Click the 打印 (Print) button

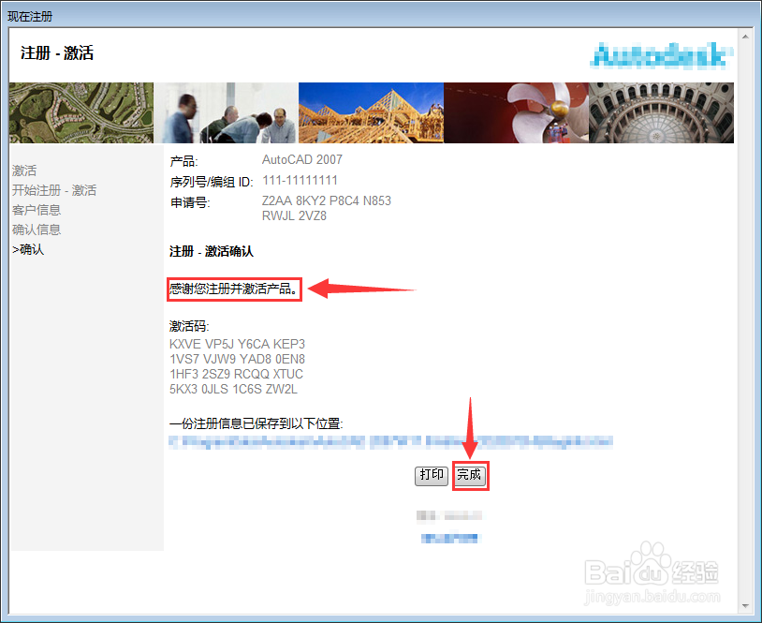point(432,475)
